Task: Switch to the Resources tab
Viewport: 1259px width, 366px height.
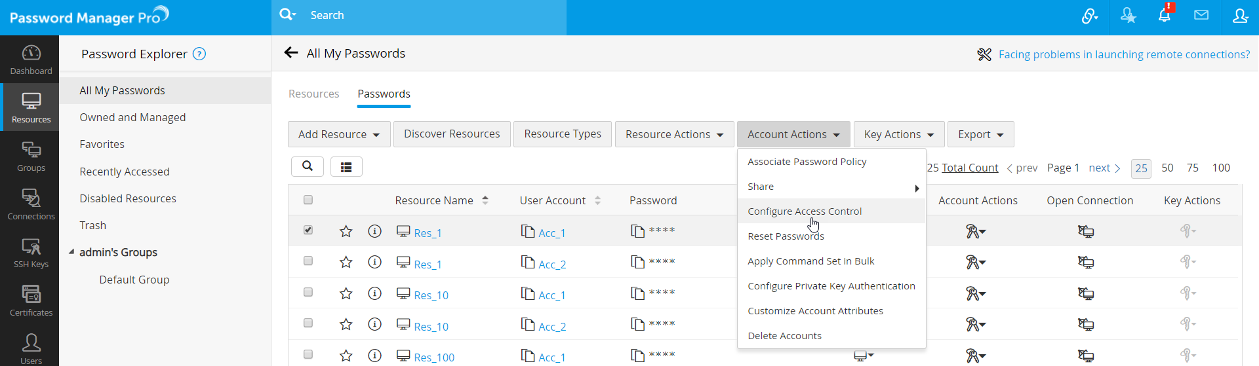Action: [313, 94]
